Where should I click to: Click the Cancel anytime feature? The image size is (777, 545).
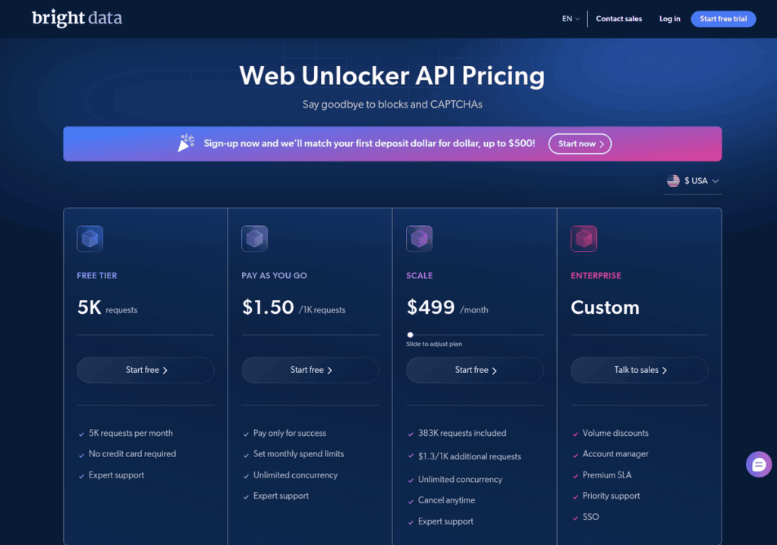tap(446, 500)
